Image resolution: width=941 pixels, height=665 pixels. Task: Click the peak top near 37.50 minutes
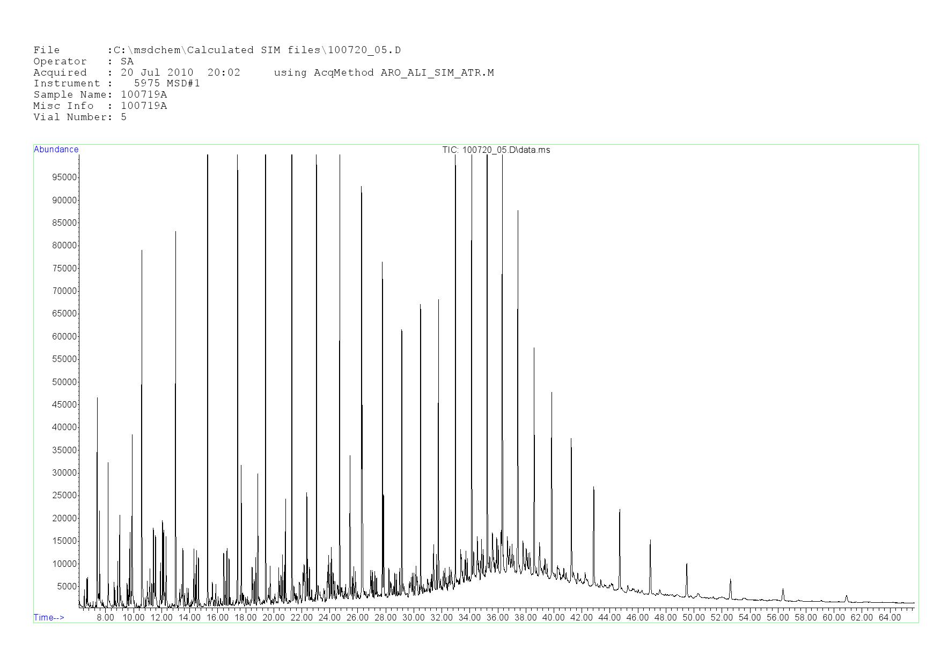tap(518, 211)
